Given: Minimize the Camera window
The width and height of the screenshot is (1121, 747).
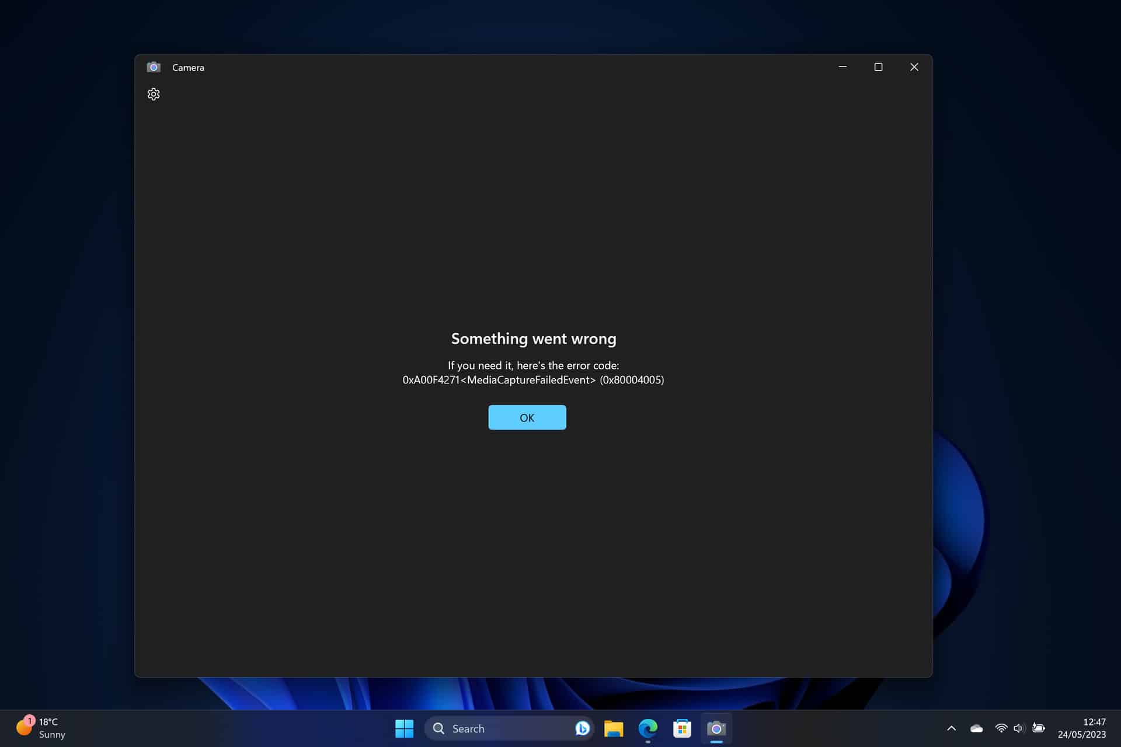Looking at the screenshot, I should [x=843, y=67].
